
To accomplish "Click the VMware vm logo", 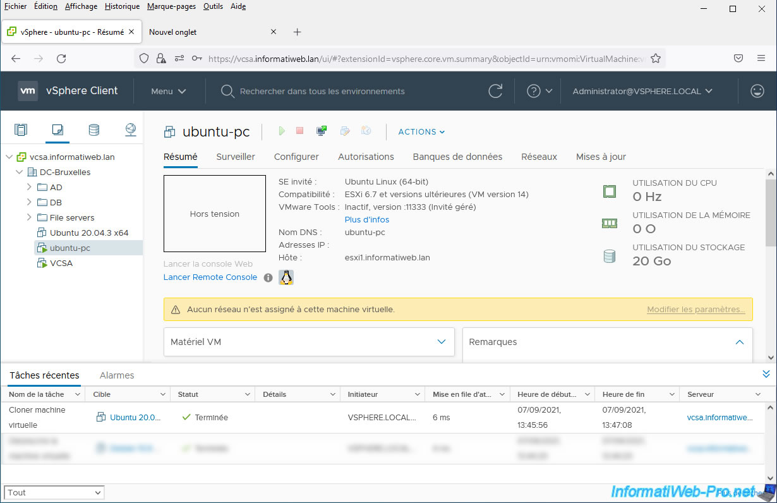I will [x=28, y=91].
